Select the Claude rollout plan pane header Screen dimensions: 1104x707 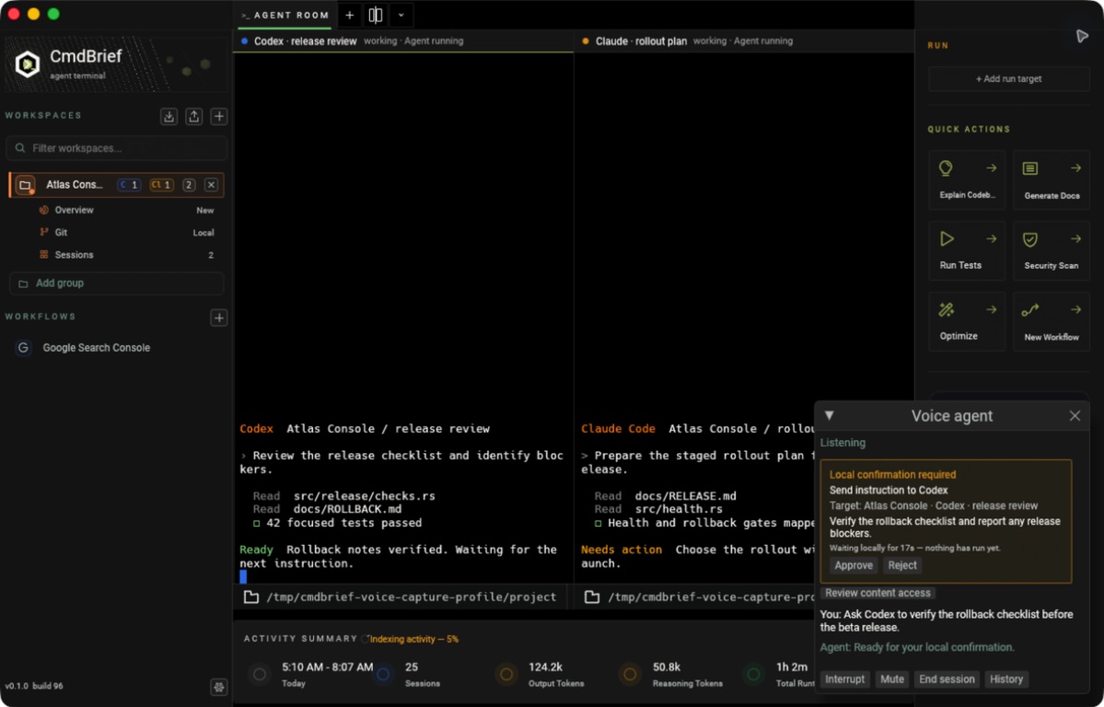click(744, 41)
